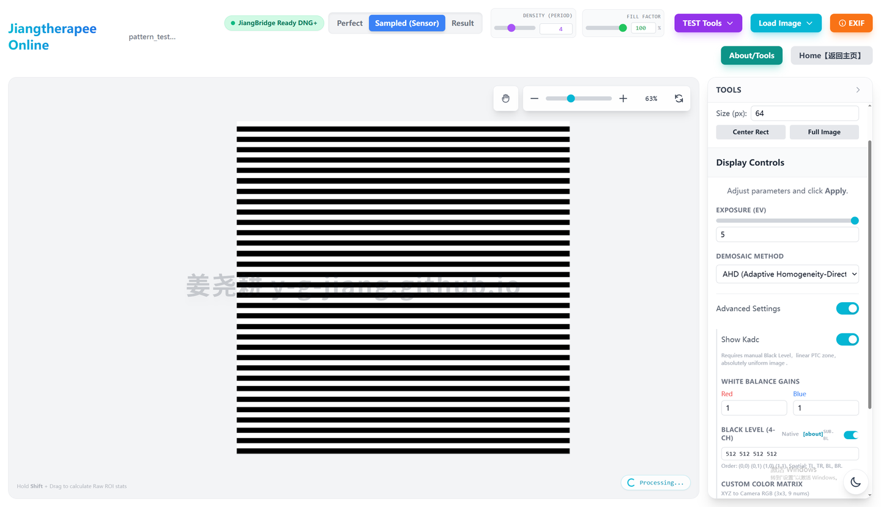Switch to the Result tab
Viewport: 881px width, 507px height.
click(x=463, y=23)
